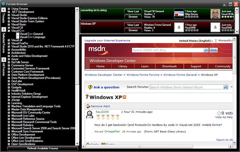Click View Last for converting int to string
This screenshot has width=240, height=152.
pos(133,11)
